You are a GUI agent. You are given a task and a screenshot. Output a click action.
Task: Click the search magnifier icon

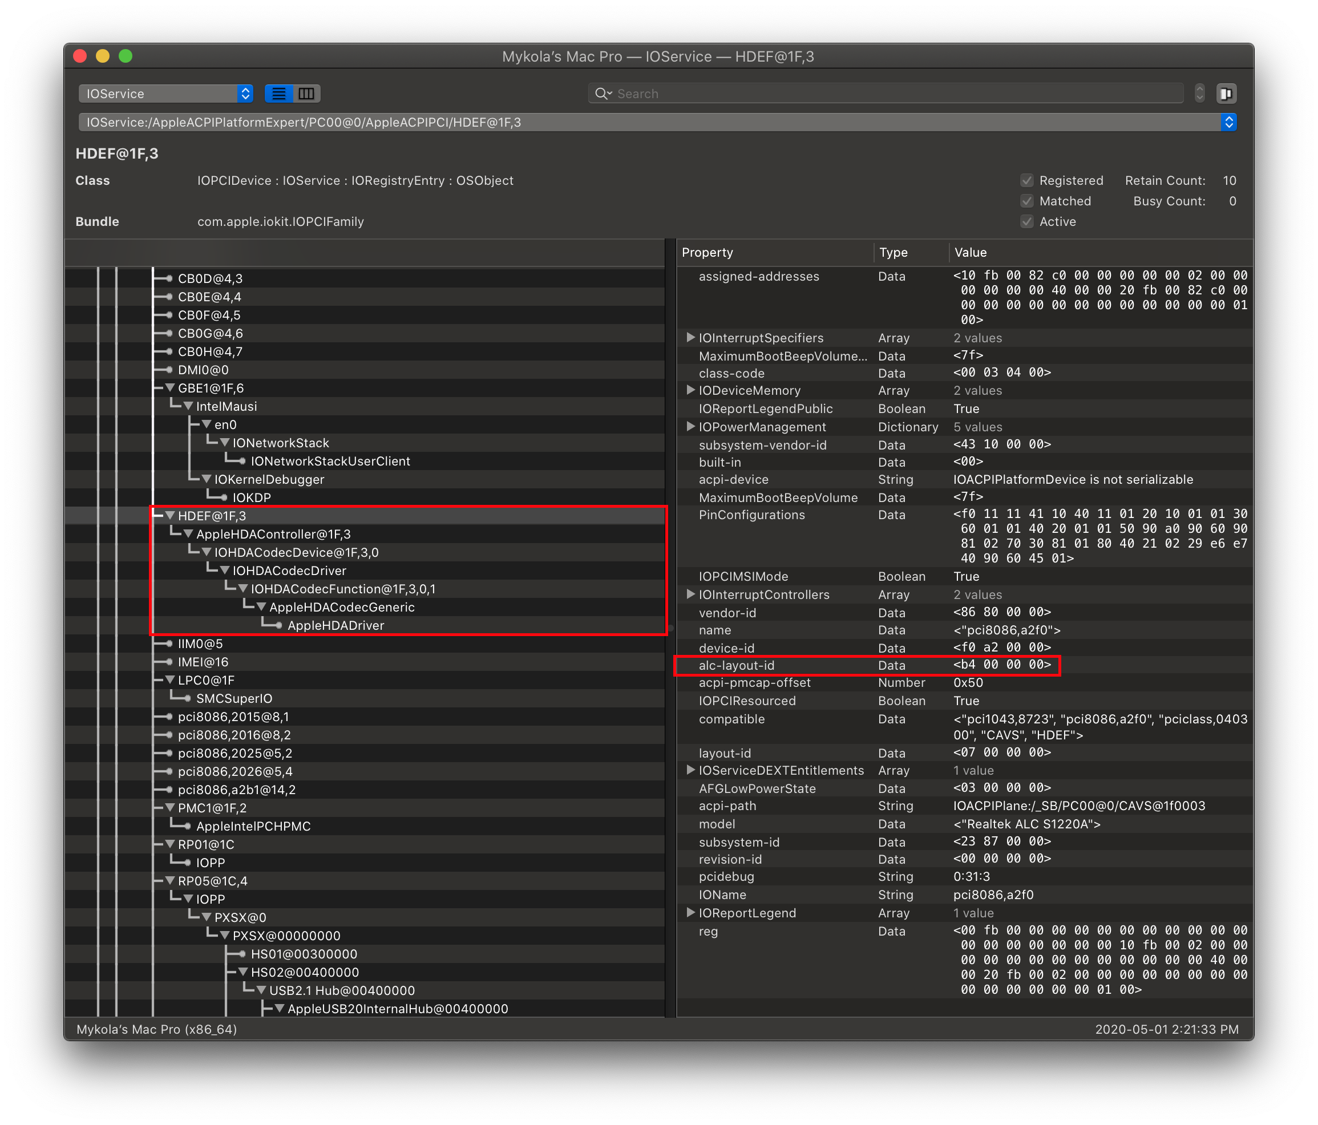(601, 94)
